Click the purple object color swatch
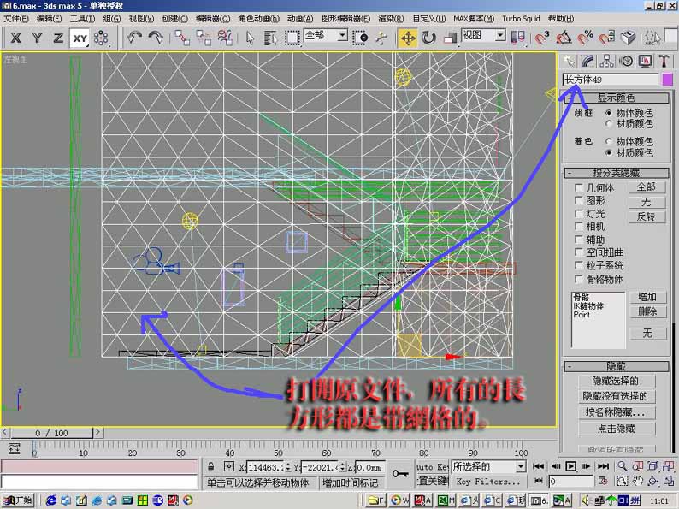 click(667, 80)
